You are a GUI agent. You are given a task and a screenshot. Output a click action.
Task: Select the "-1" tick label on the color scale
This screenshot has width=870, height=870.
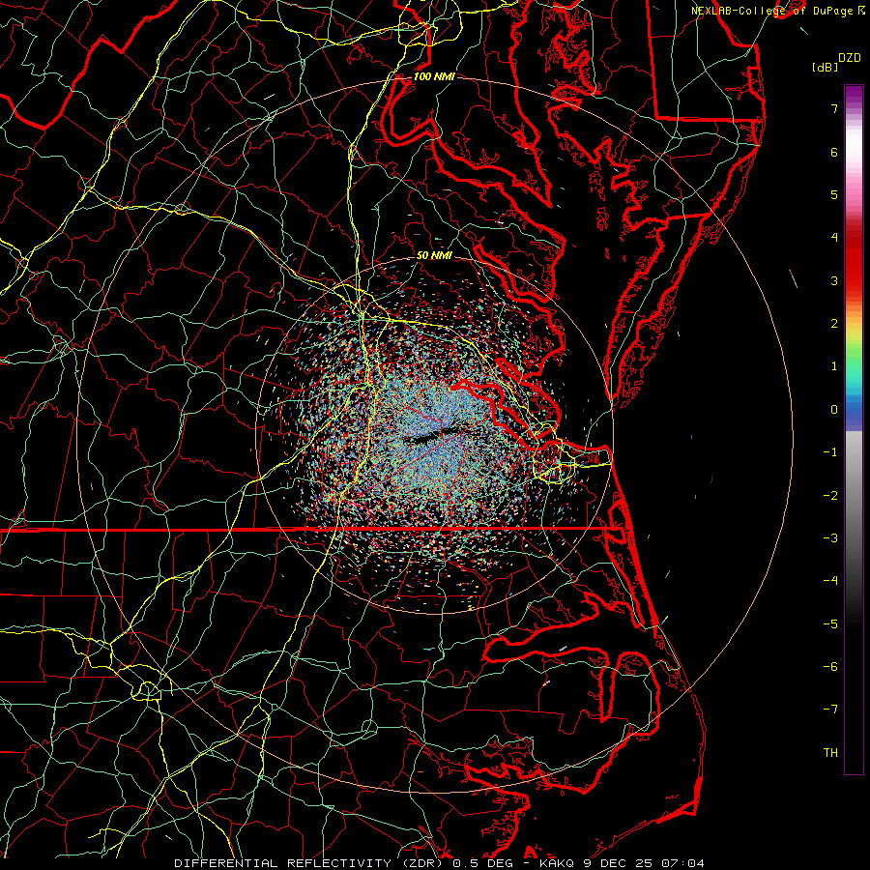tap(830, 452)
